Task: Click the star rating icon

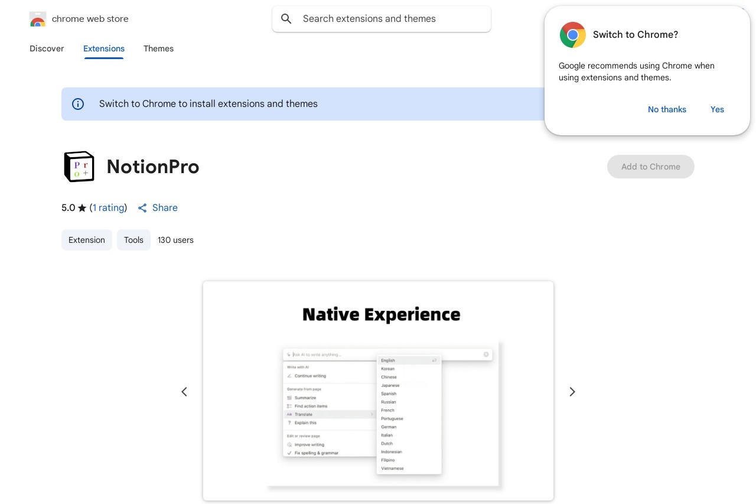Action: (x=82, y=208)
